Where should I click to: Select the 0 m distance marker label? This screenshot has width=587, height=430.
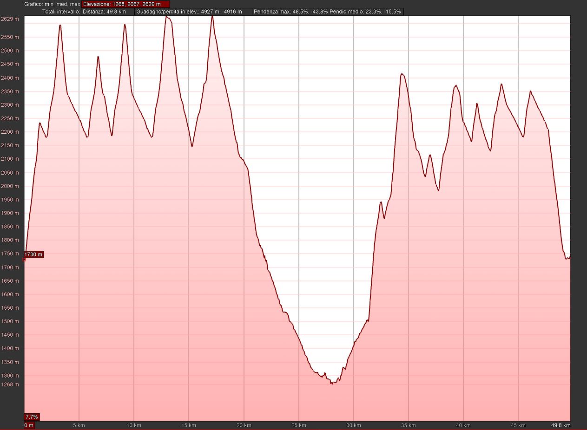point(29,425)
